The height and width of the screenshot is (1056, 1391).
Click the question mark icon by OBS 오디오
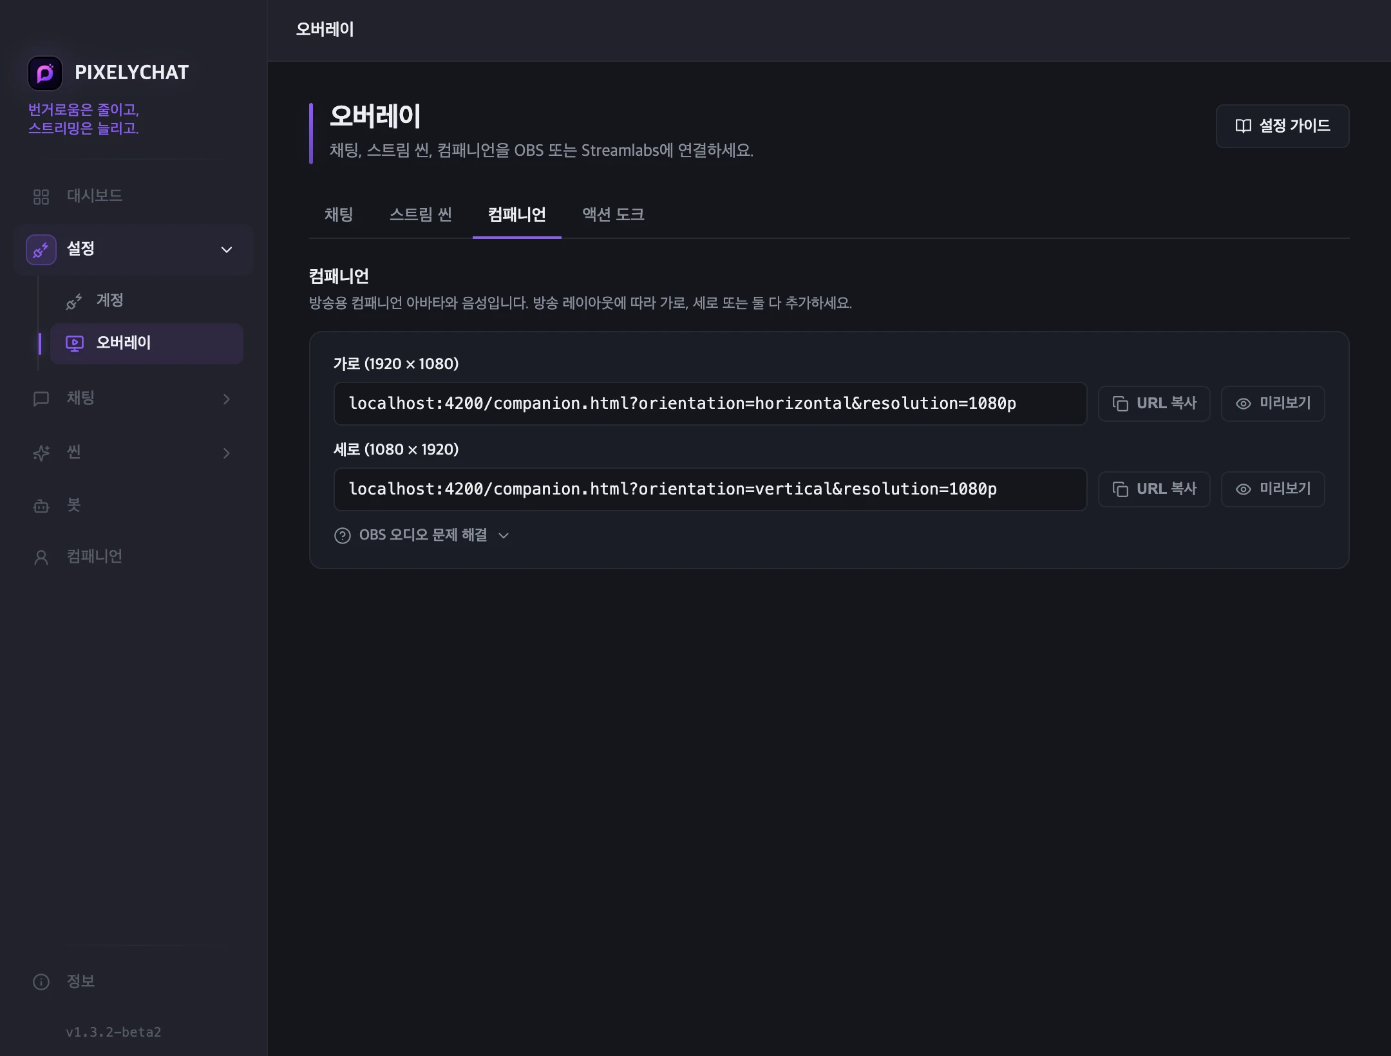(343, 536)
